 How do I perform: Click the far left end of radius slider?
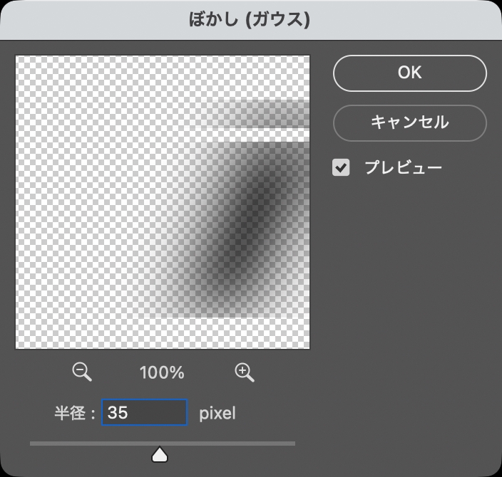pos(32,444)
